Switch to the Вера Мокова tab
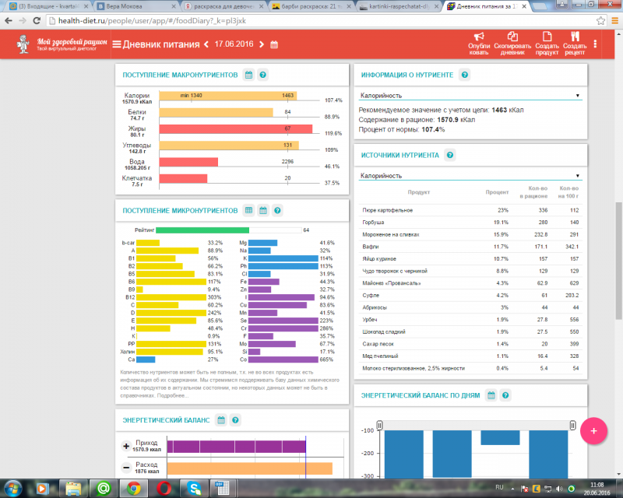 tap(136, 6)
